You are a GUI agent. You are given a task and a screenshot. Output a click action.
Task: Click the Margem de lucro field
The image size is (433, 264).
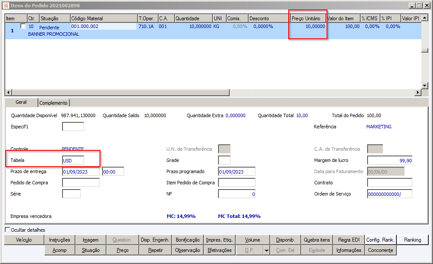(389, 161)
